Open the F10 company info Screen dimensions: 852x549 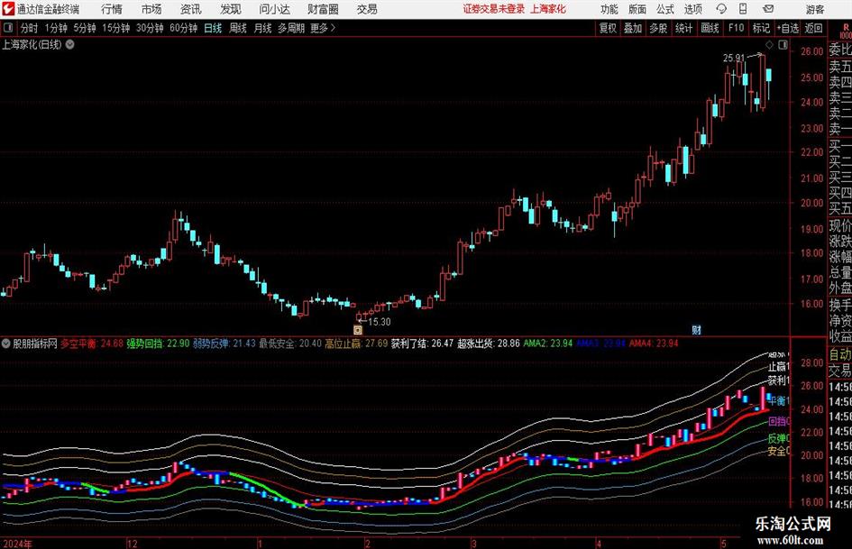(737, 28)
